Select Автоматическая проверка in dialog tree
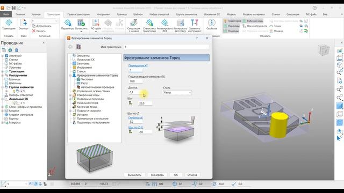This screenshot has height=193, width=344. coord(98,87)
